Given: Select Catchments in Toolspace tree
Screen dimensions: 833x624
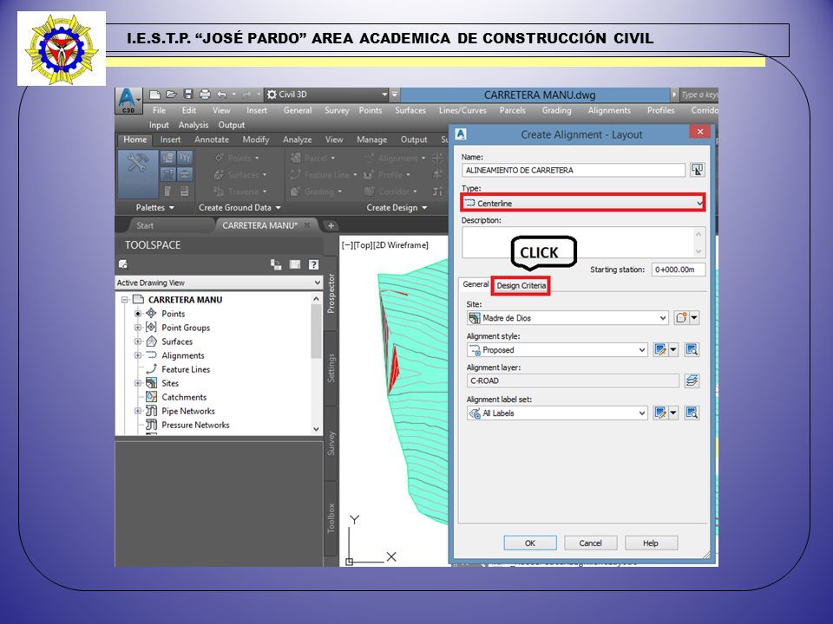Looking at the screenshot, I should [184, 397].
